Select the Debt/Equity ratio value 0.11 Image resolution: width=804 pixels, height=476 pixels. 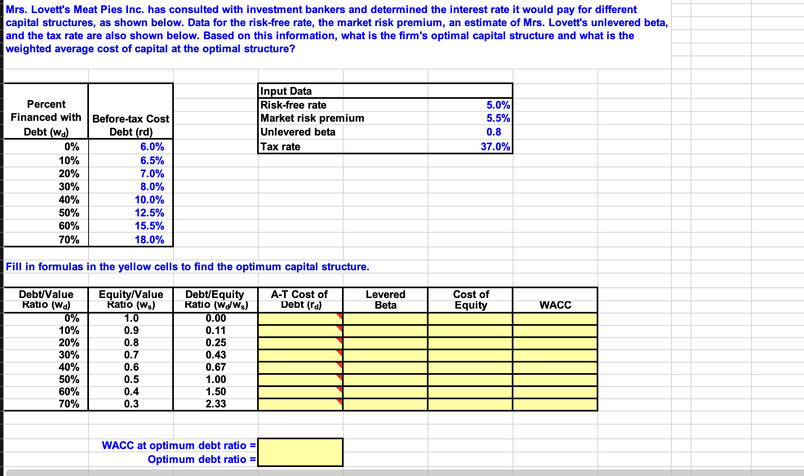coord(215,330)
